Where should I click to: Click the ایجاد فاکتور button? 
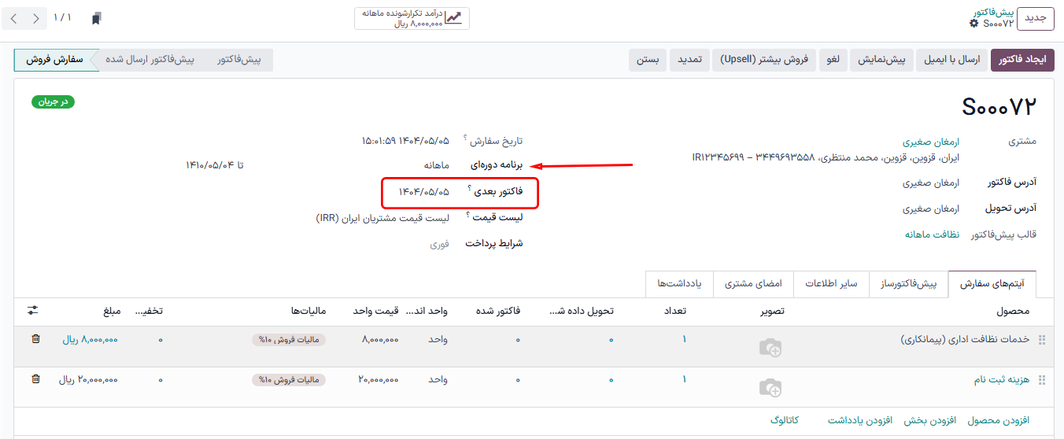click(x=1022, y=60)
